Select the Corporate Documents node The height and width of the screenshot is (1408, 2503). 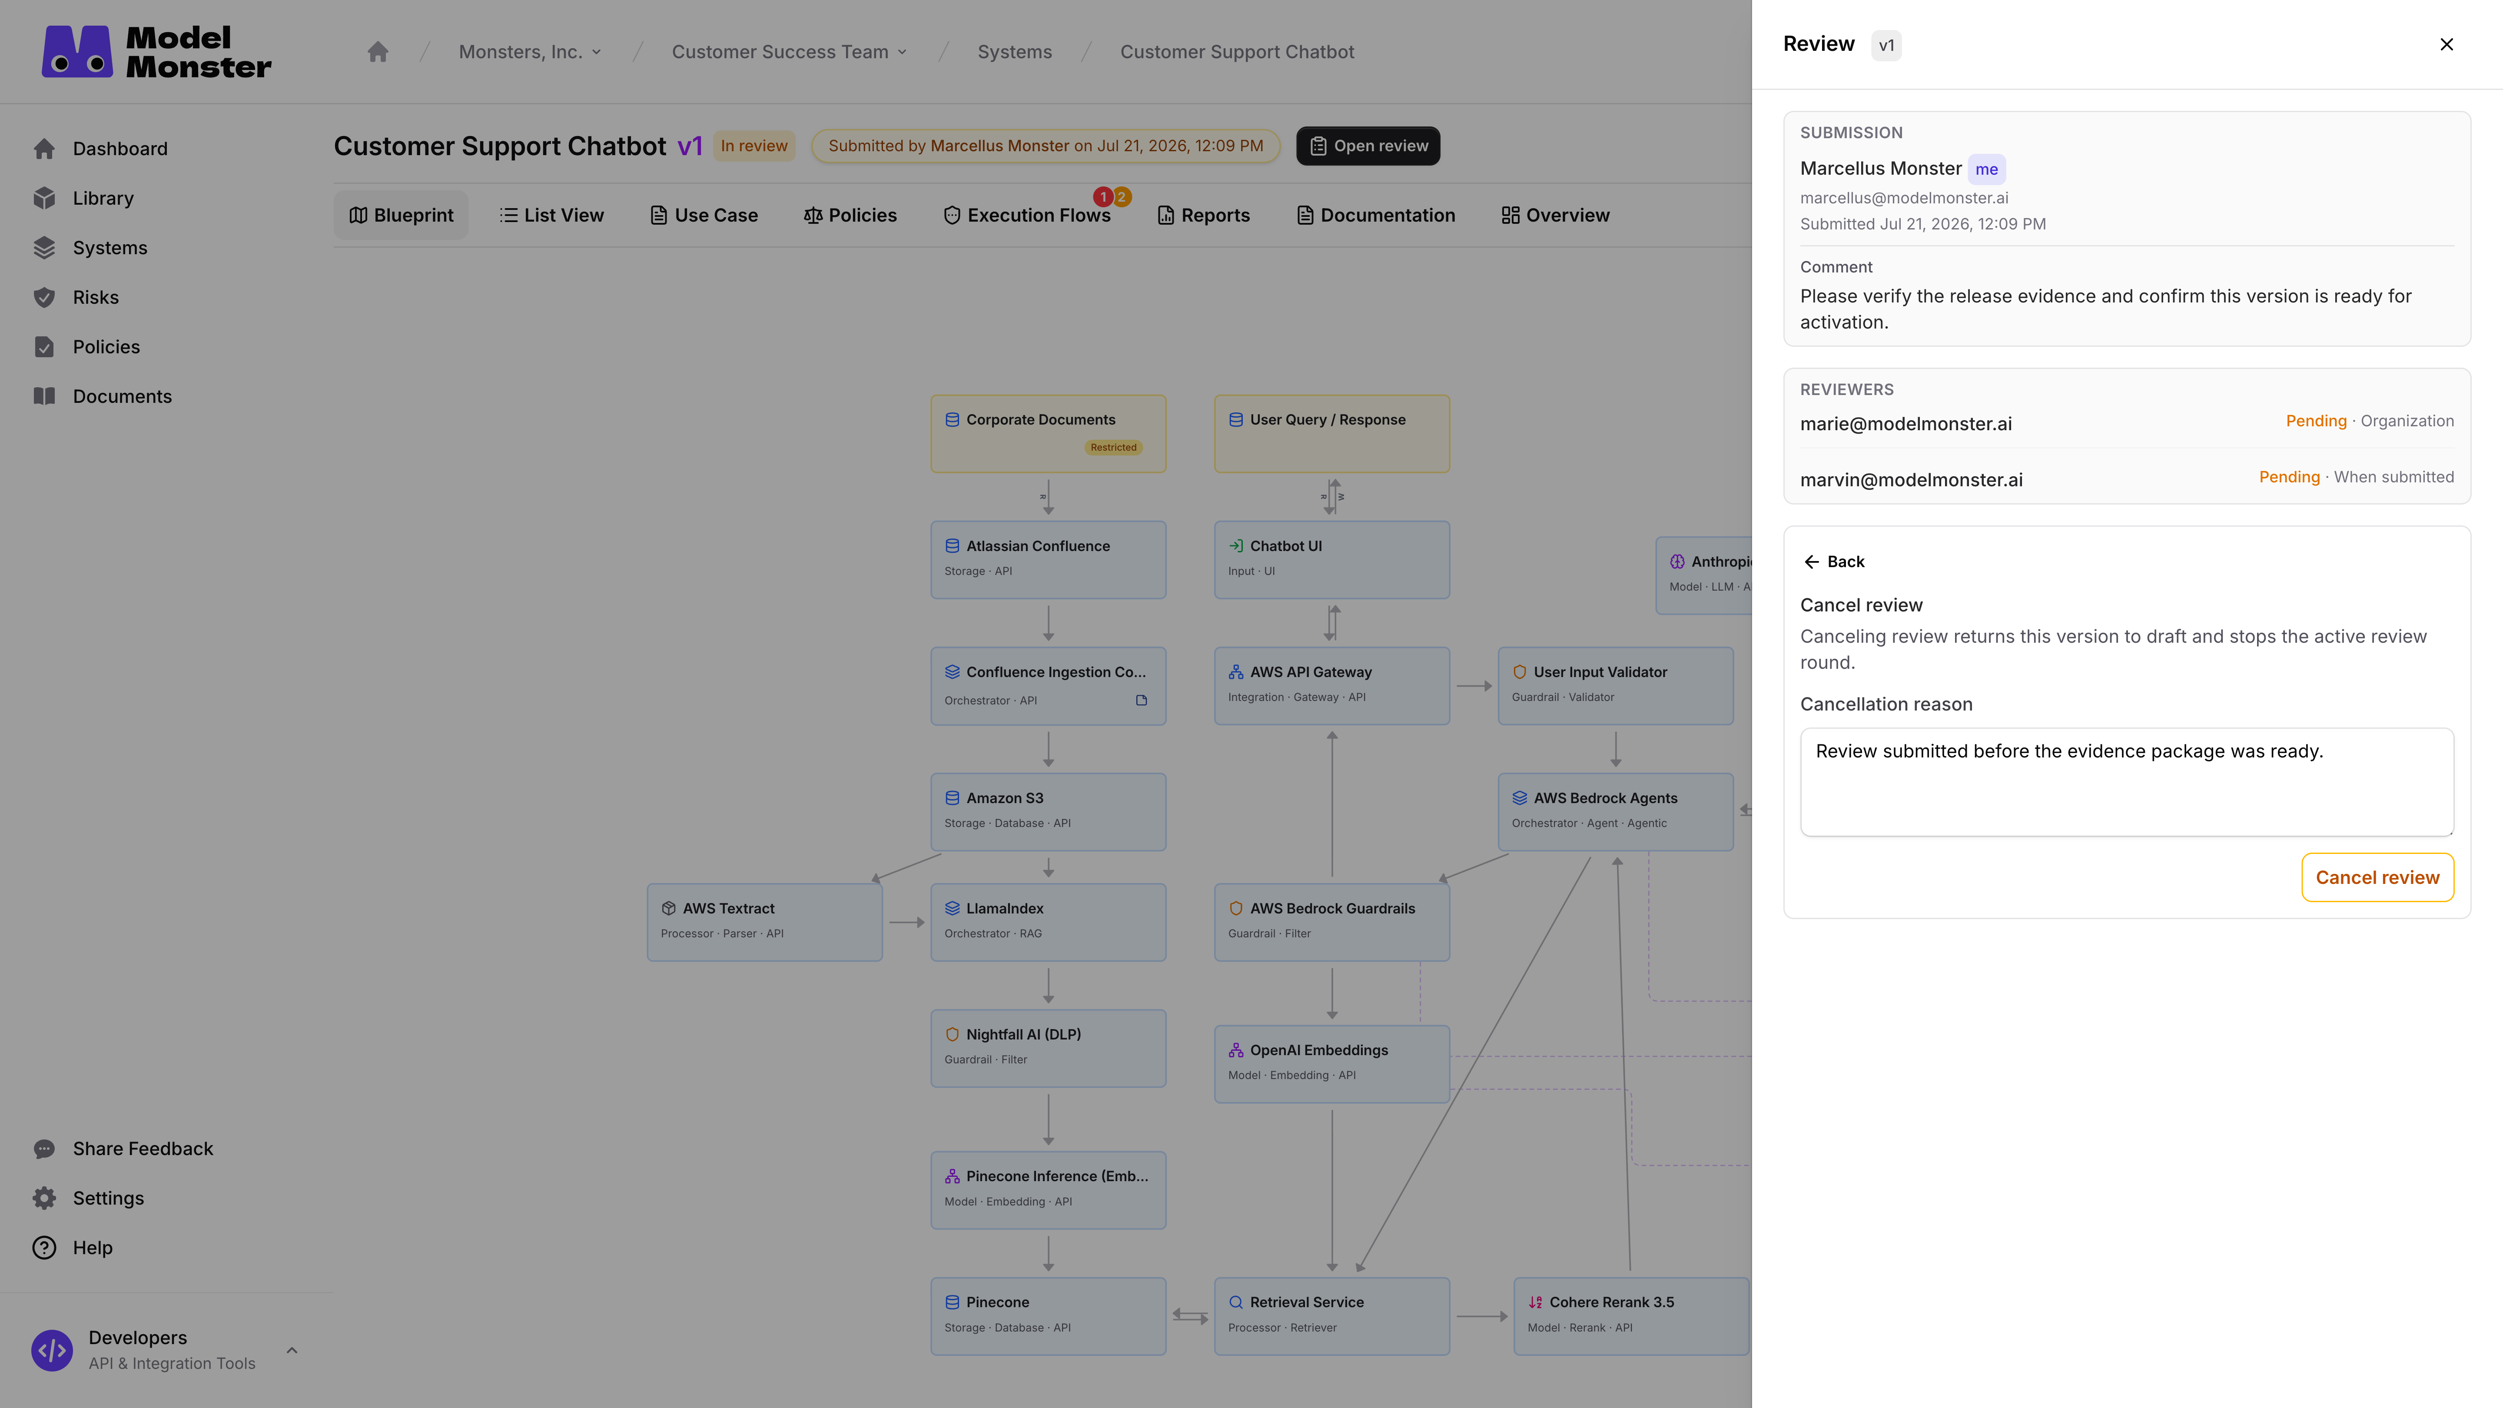click(1049, 433)
